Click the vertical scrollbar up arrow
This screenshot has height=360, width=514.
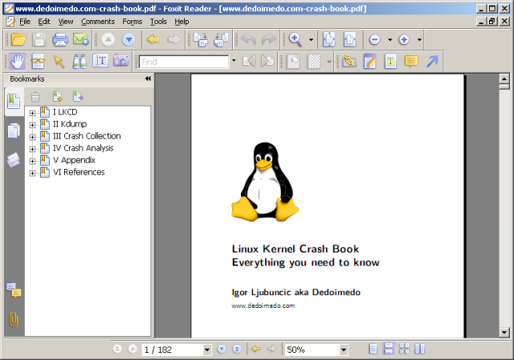tap(504, 79)
